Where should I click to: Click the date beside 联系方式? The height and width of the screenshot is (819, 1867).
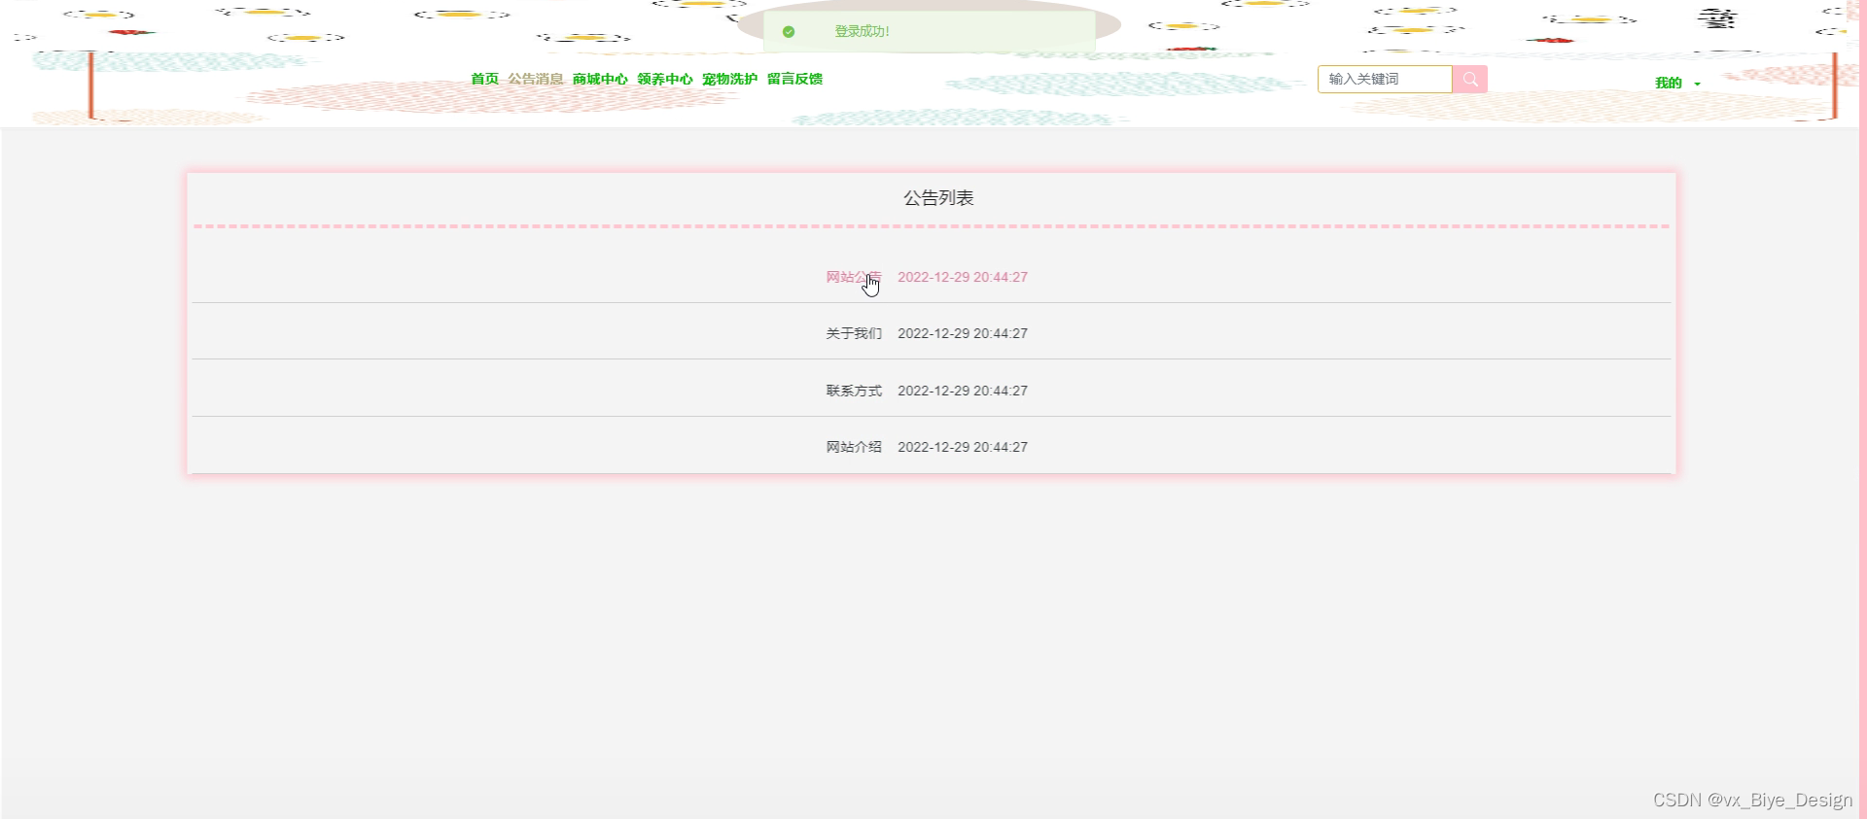[x=963, y=391]
